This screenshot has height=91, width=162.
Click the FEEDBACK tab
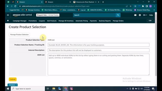pyautogui.click(x=12, y=85)
